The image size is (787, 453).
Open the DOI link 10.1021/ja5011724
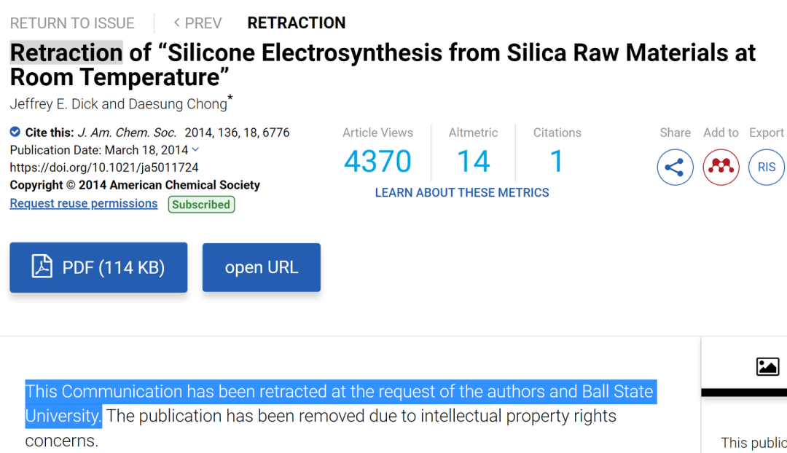104,167
